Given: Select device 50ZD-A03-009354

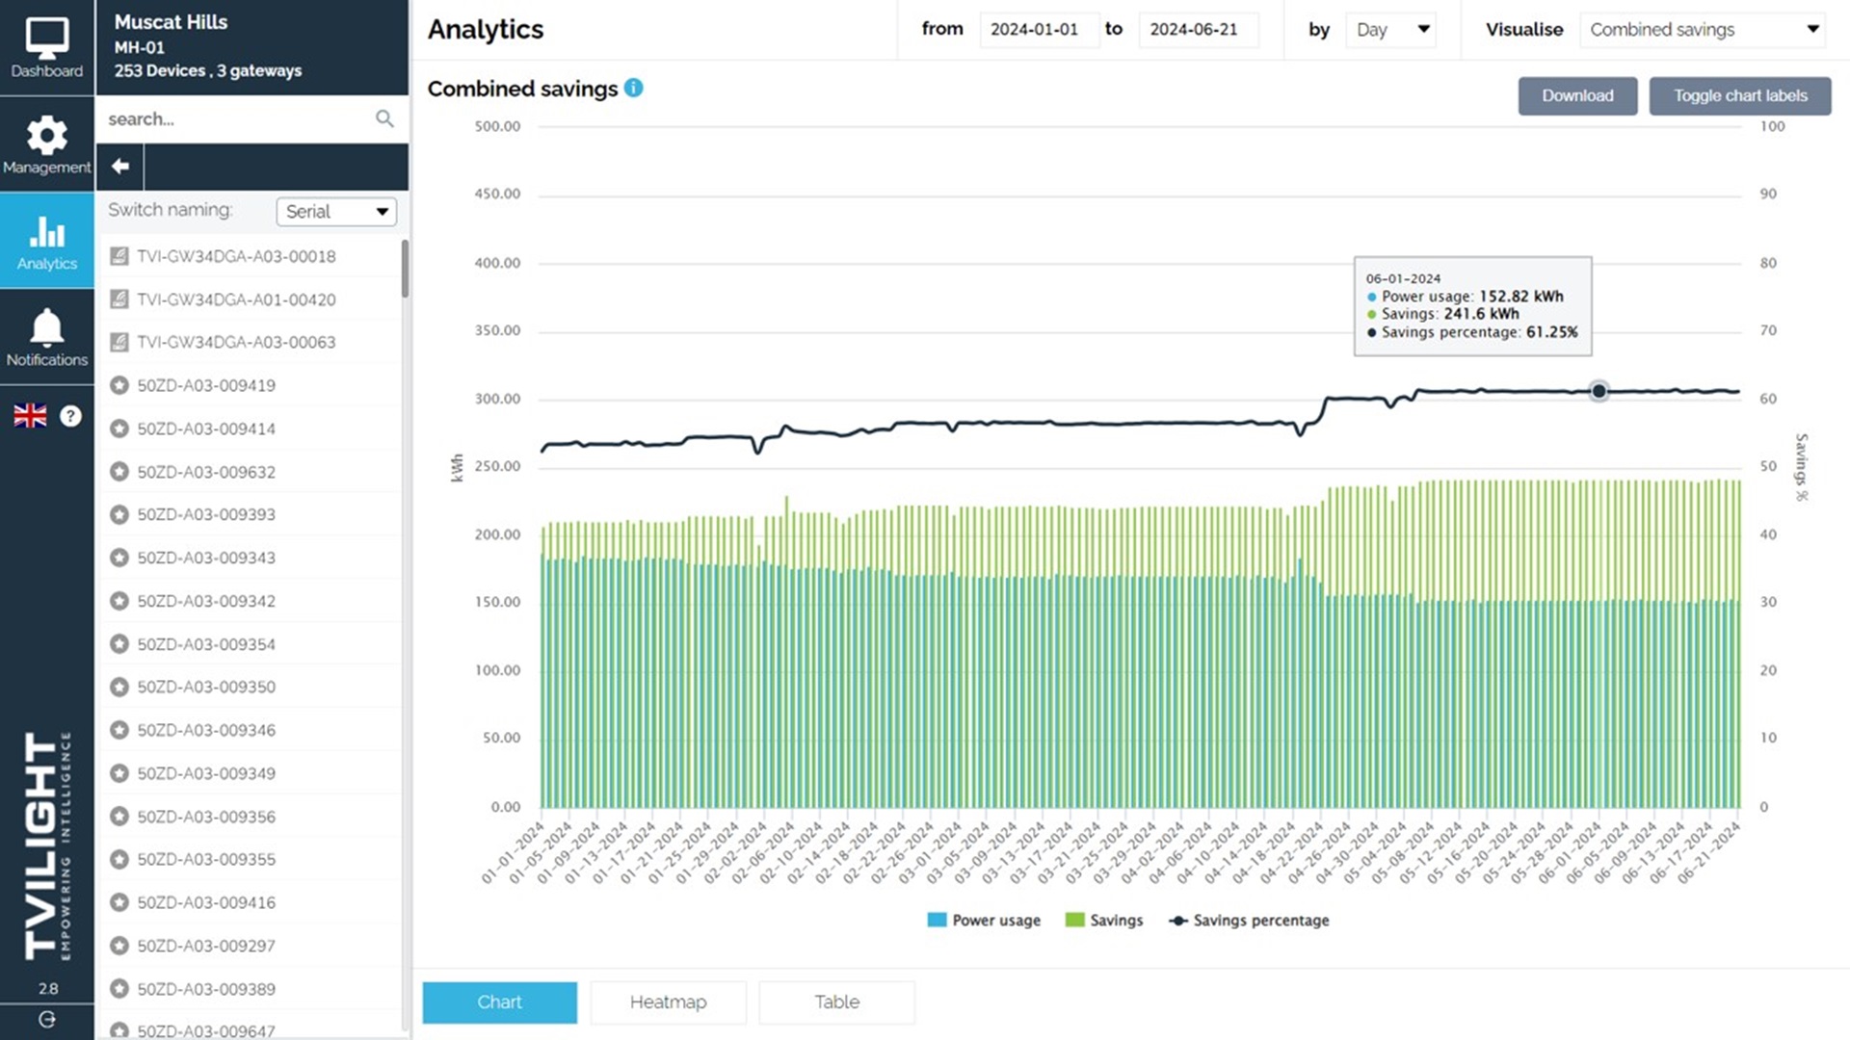Looking at the screenshot, I should pyautogui.click(x=250, y=644).
